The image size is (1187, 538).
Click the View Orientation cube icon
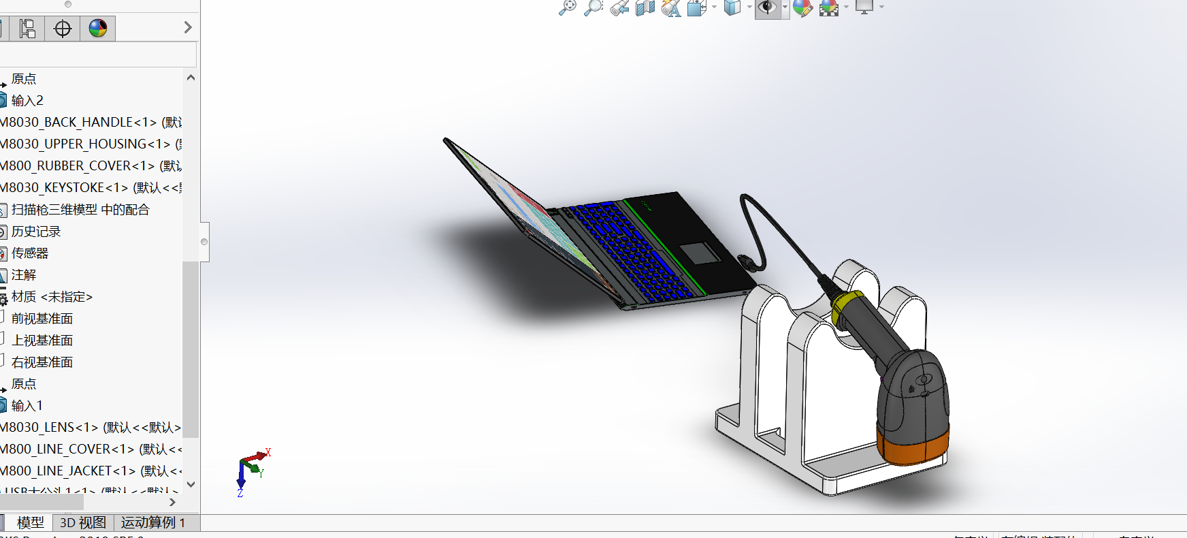(x=696, y=7)
